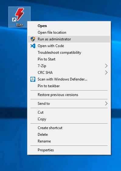Expand the 7-Zip submenu arrow
Viewport: 121px width, 171px height.
pyautogui.click(x=106, y=66)
